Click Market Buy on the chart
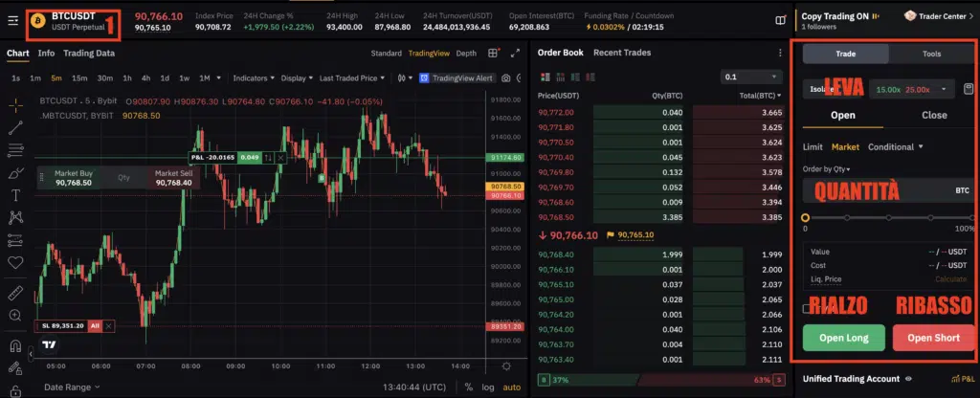Viewport: 980px width, 398px height. click(x=74, y=177)
